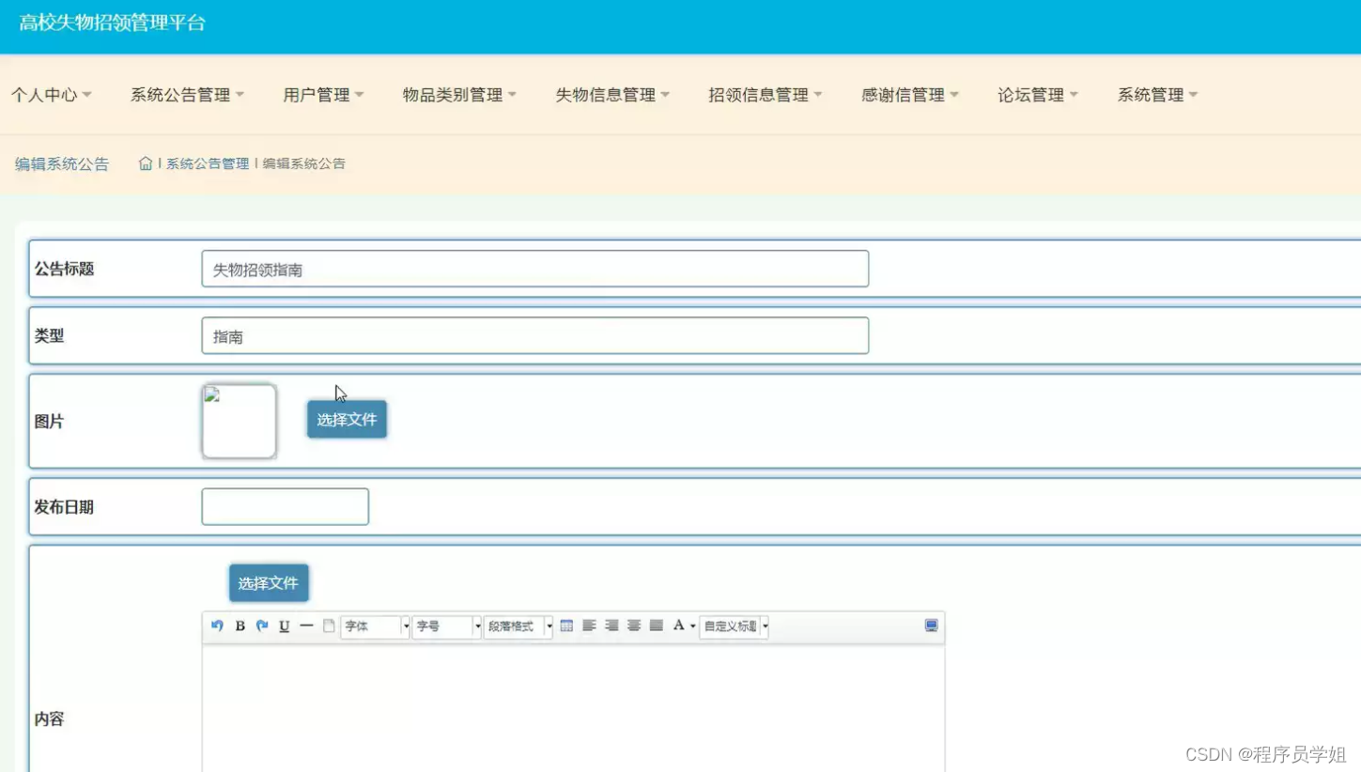Open the 感谢信管理 menu
Image resolution: width=1361 pixels, height=772 pixels.
point(910,95)
